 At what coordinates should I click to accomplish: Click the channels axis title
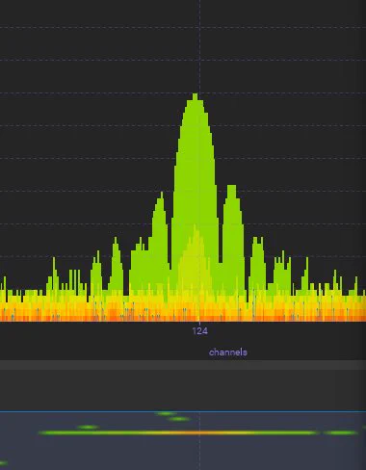(x=228, y=352)
